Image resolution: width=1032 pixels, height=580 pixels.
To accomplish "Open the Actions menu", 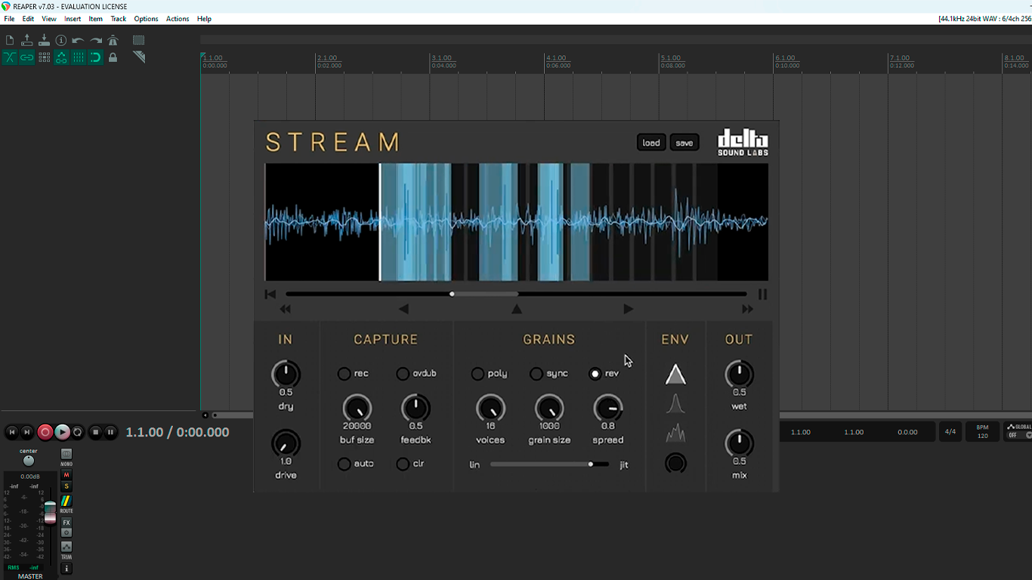I will 178,19.
